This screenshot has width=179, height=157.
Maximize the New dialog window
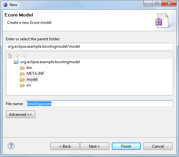point(157,3)
